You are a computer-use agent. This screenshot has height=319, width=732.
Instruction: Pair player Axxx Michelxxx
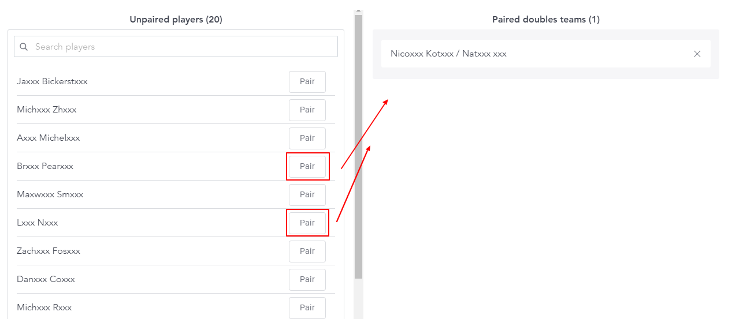pyautogui.click(x=307, y=138)
